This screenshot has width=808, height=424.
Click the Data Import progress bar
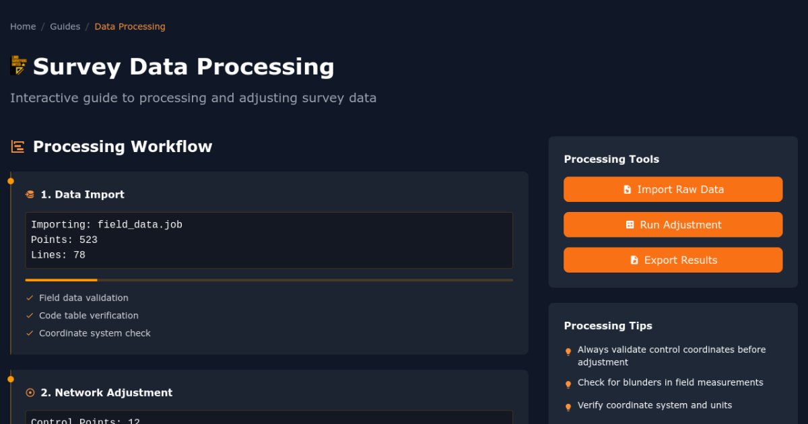[x=269, y=280]
